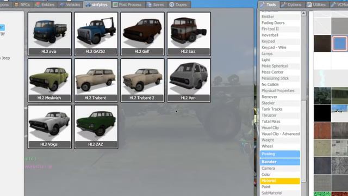Open the Post Process tab
348x196 pixels.
(127, 4)
